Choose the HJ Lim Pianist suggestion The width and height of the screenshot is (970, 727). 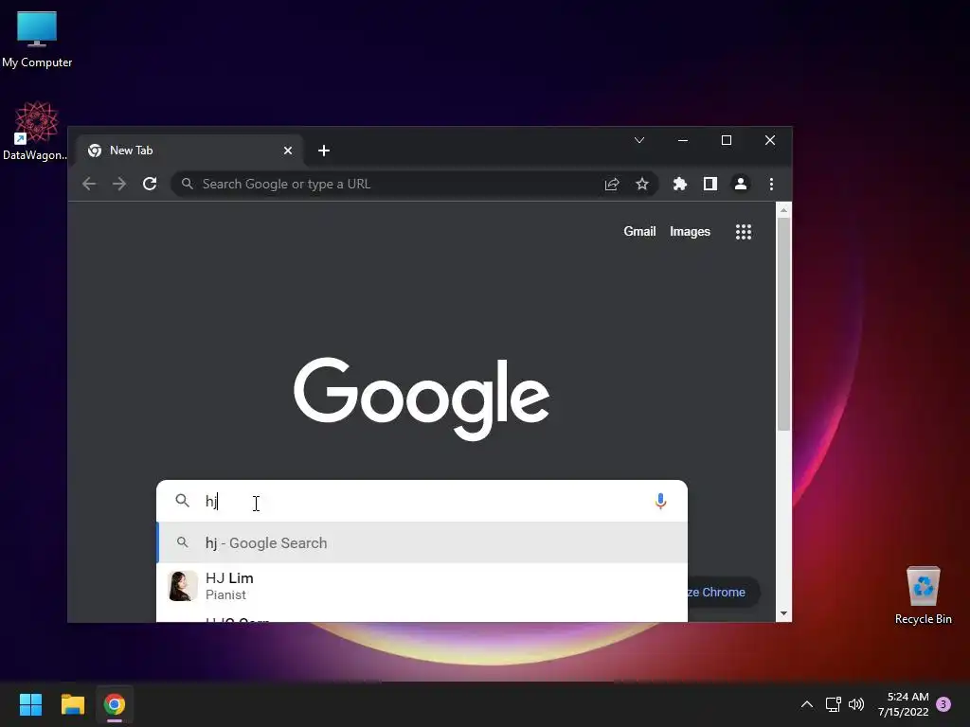point(422,586)
